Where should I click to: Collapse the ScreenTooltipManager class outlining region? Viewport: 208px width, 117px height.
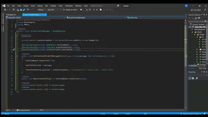tap(17, 31)
